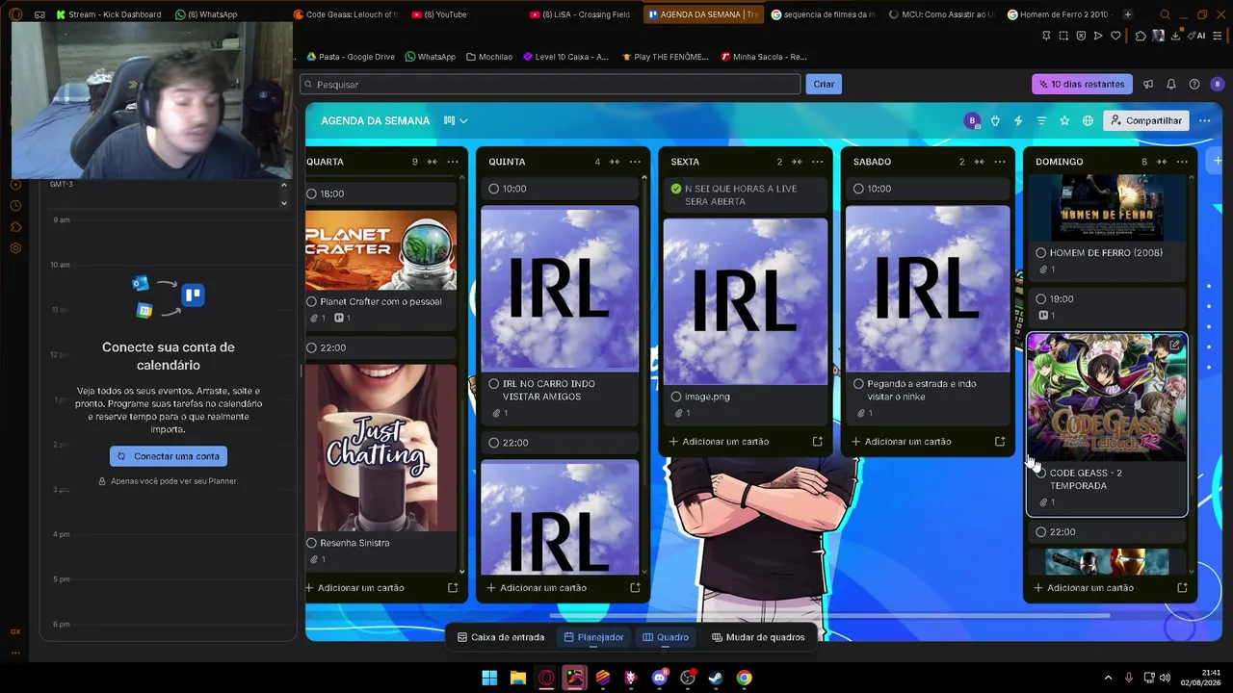The image size is (1233, 693).
Task: Open the automation lightning bolt icon
Action: click(1018, 120)
